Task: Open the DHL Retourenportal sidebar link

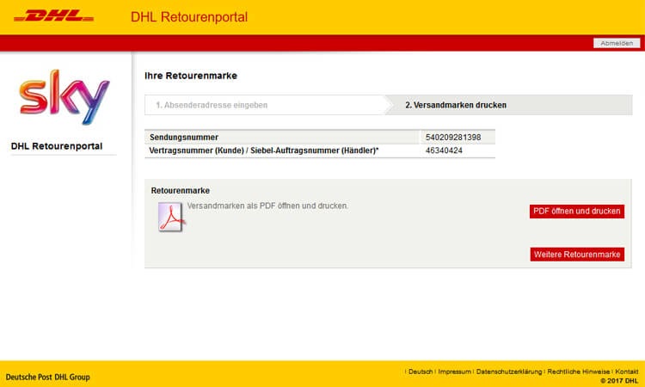Action: tap(57, 146)
